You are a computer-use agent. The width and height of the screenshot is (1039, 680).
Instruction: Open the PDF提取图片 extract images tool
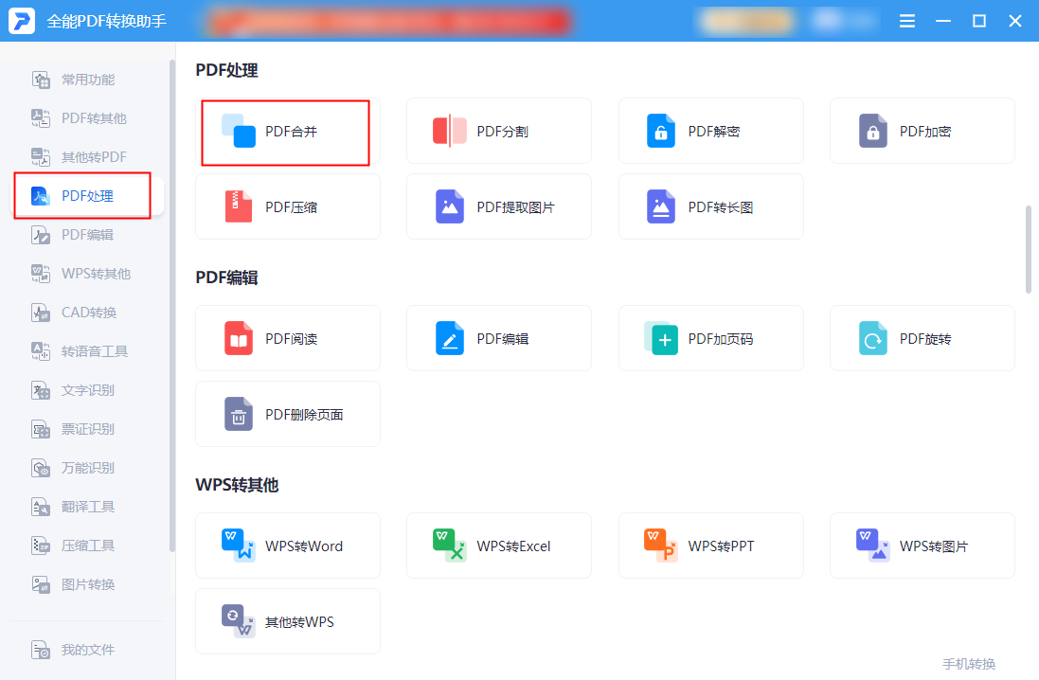pos(499,206)
